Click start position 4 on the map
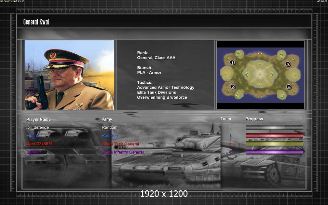Screen dimensions: 328x205 pos(289,86)
